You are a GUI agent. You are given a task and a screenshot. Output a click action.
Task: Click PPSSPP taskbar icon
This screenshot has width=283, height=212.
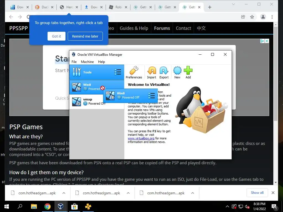88,206
